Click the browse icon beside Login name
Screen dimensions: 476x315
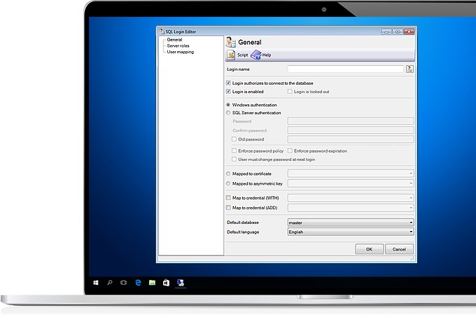[409, 69]
